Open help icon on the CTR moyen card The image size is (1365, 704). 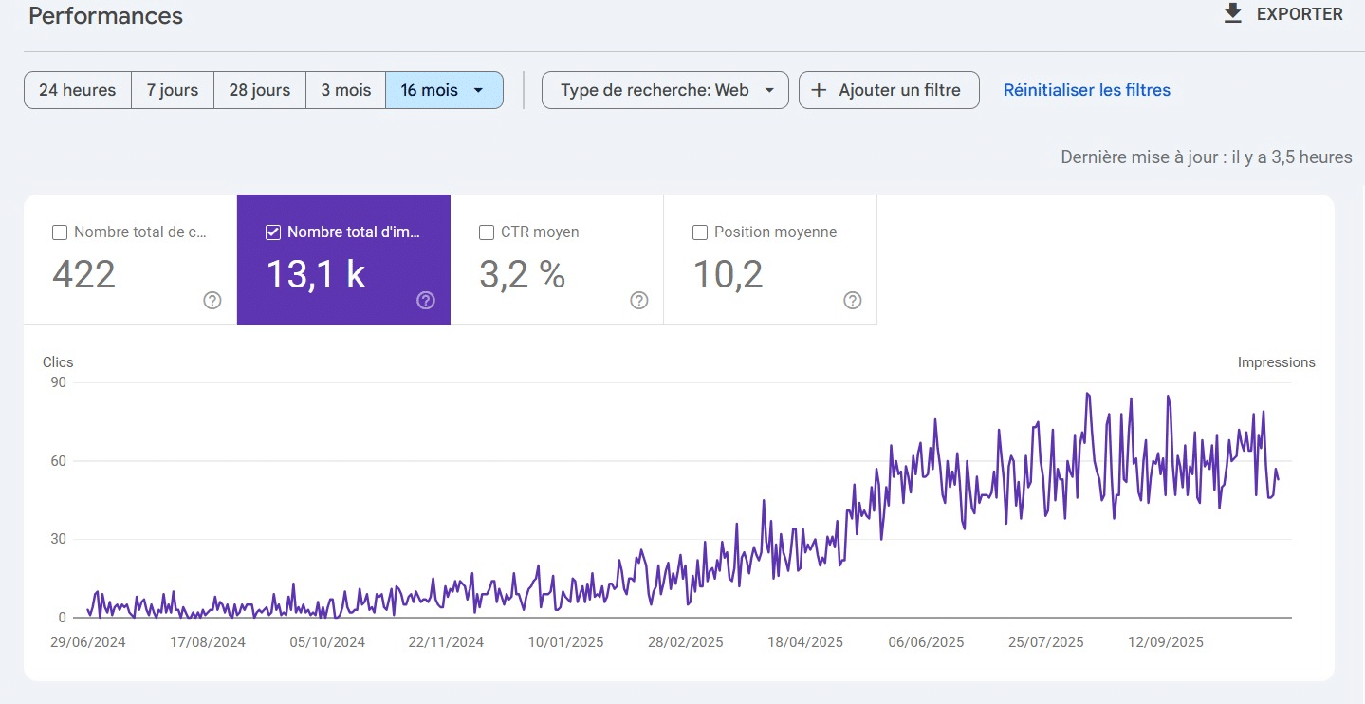[x=639, y=301]
